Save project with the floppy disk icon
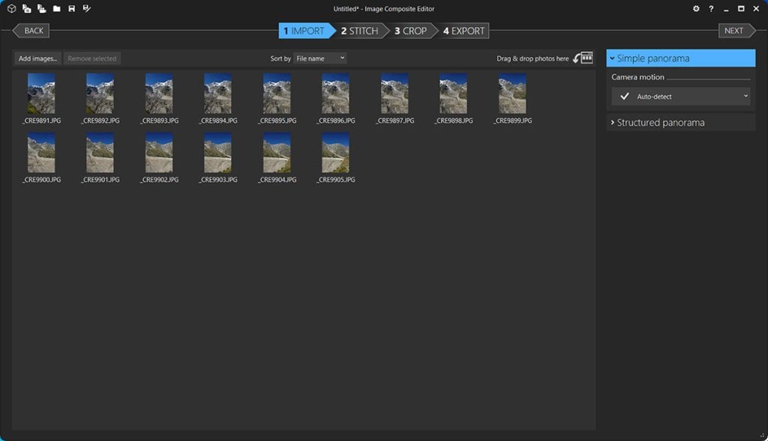This screenshot has width=768, height=441. click(x=71, y=9)
